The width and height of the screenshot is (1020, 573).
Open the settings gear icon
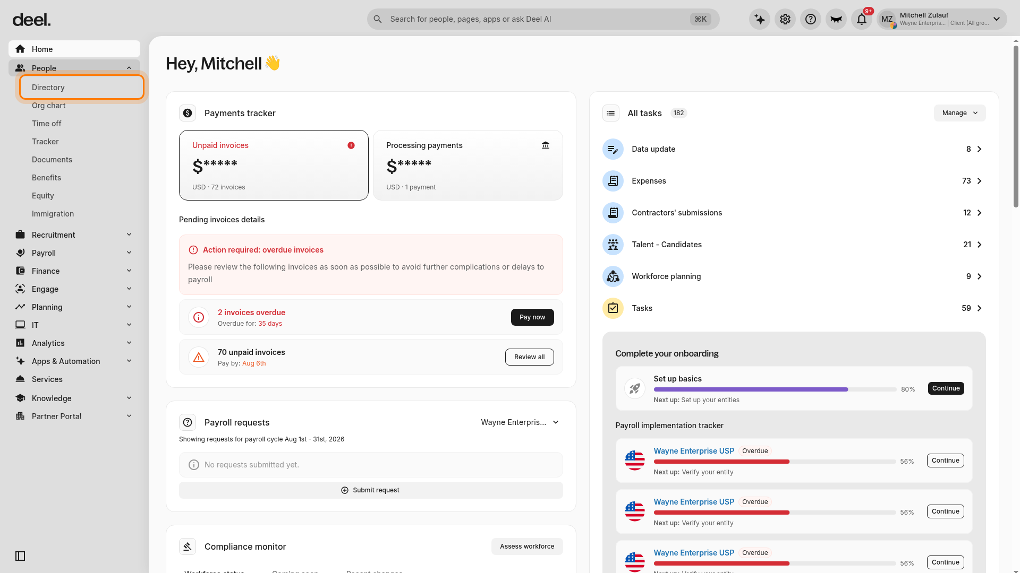point(785,19)
